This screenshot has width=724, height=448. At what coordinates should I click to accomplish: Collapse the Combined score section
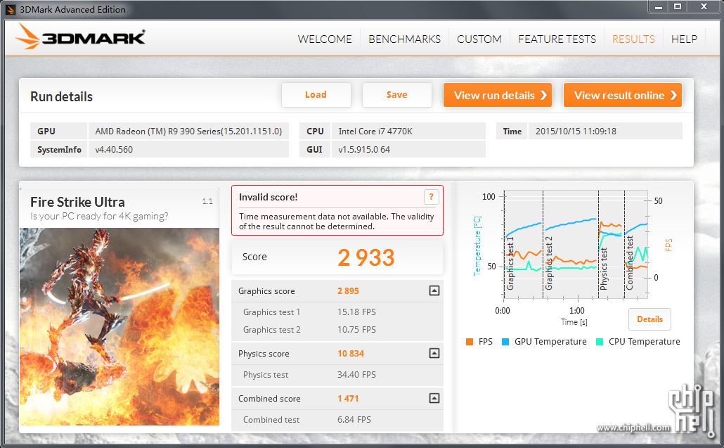click(x=434, y=398)
